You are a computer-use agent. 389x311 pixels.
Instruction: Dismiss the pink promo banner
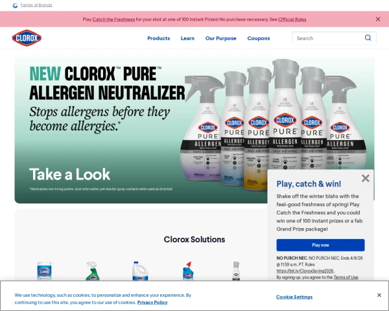pyautogui.click(x=378, y=19)
